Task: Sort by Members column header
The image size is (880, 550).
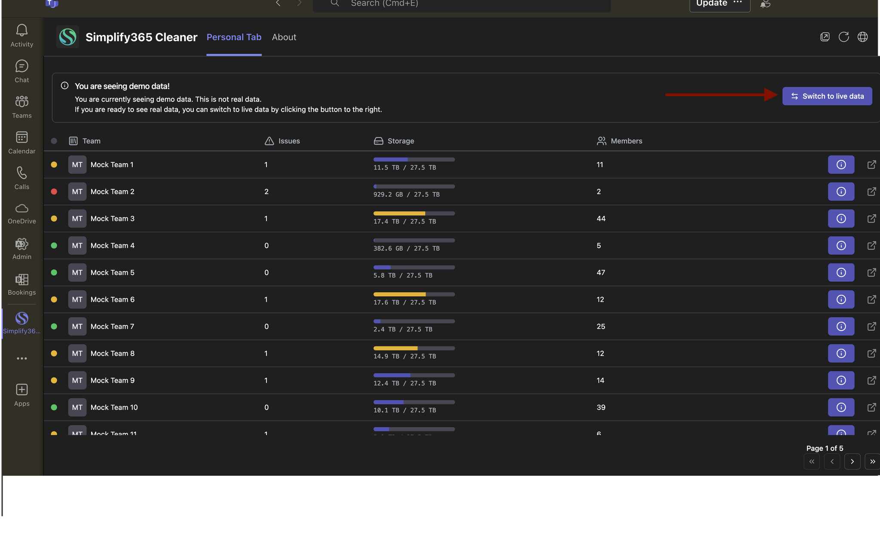Action: (x=620, y=141)
